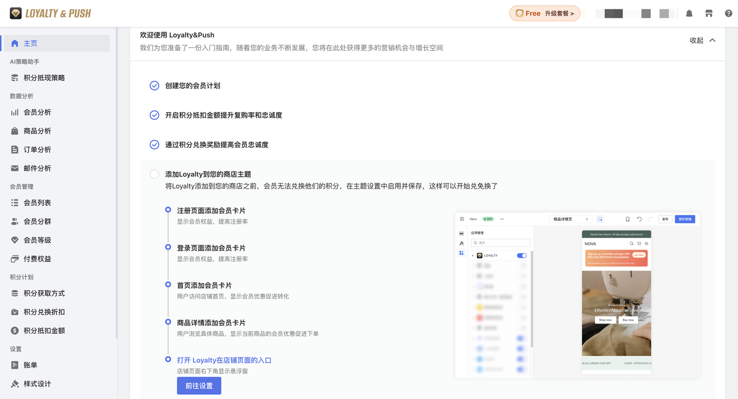This screenshot has width=738, height=399.
Task: Go to 邮件分析 in sidebar
Action: [37, 168]
